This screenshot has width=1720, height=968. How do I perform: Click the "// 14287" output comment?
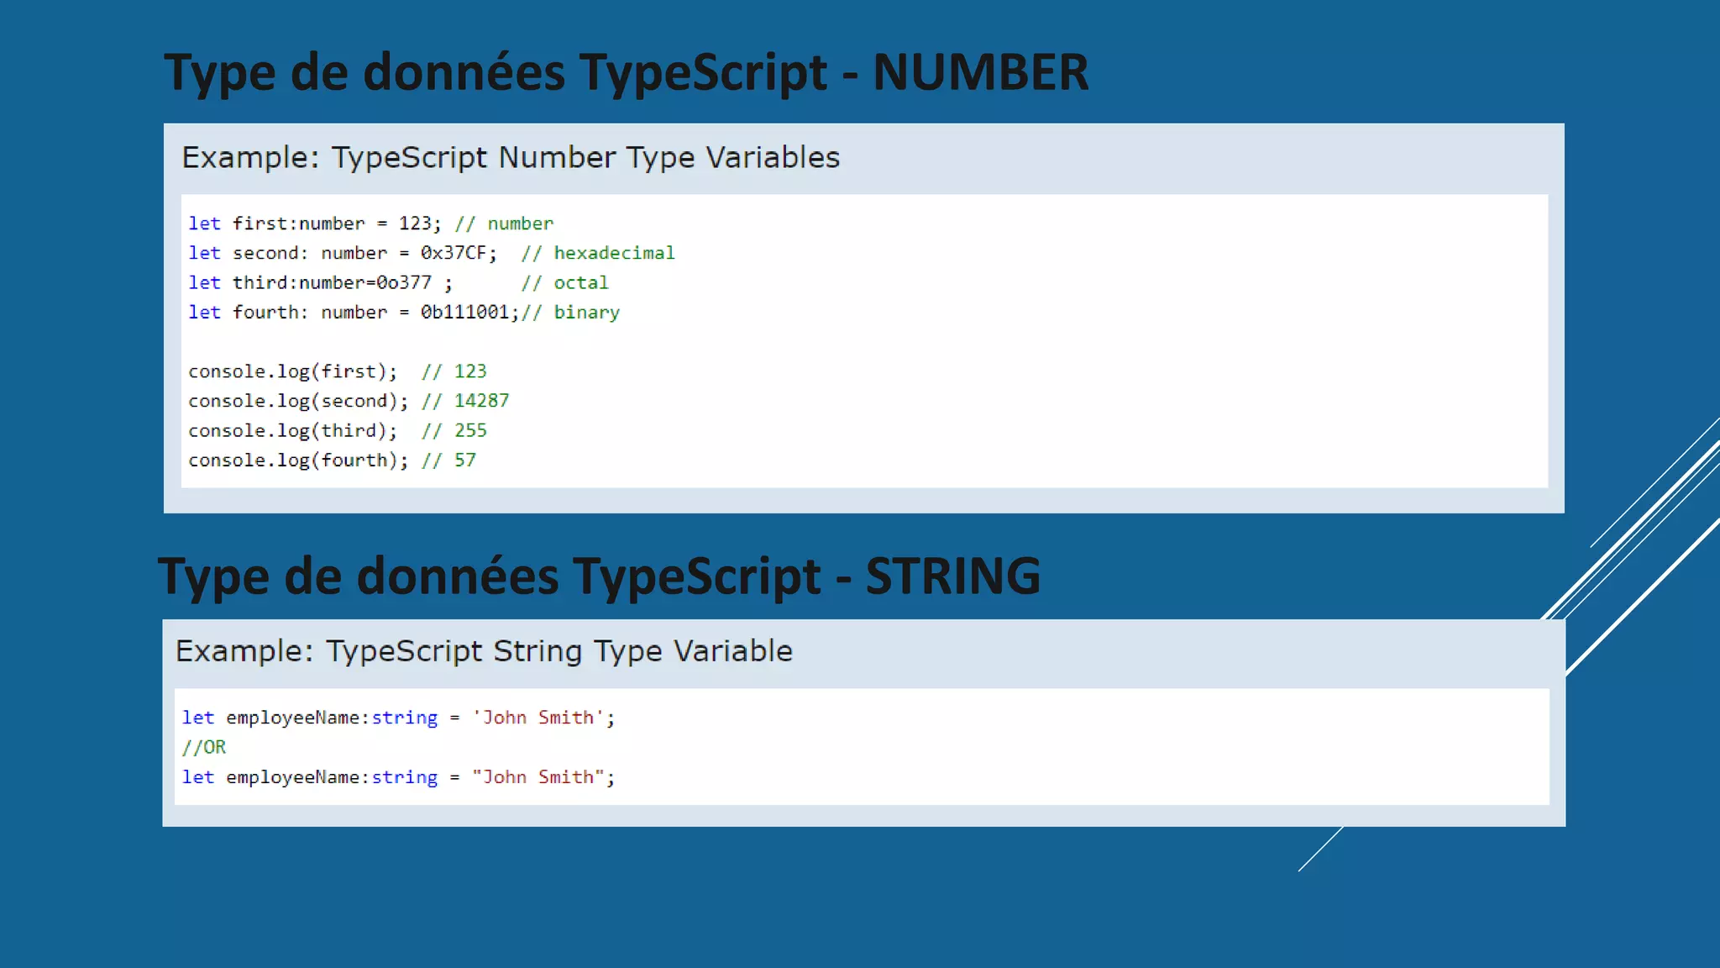click(x=465, y=401)
